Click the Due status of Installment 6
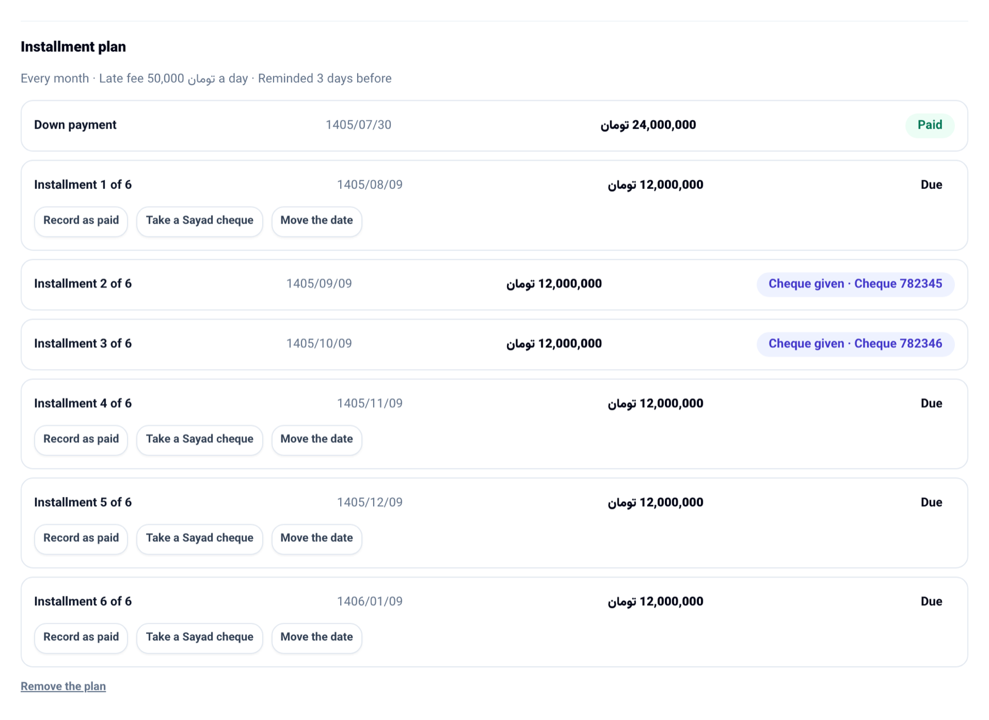The height and width of the screenshot is (720, 989). [x=931, y=602]
